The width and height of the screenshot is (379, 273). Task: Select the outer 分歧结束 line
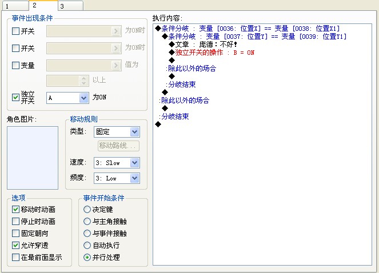tap(174, 117)
